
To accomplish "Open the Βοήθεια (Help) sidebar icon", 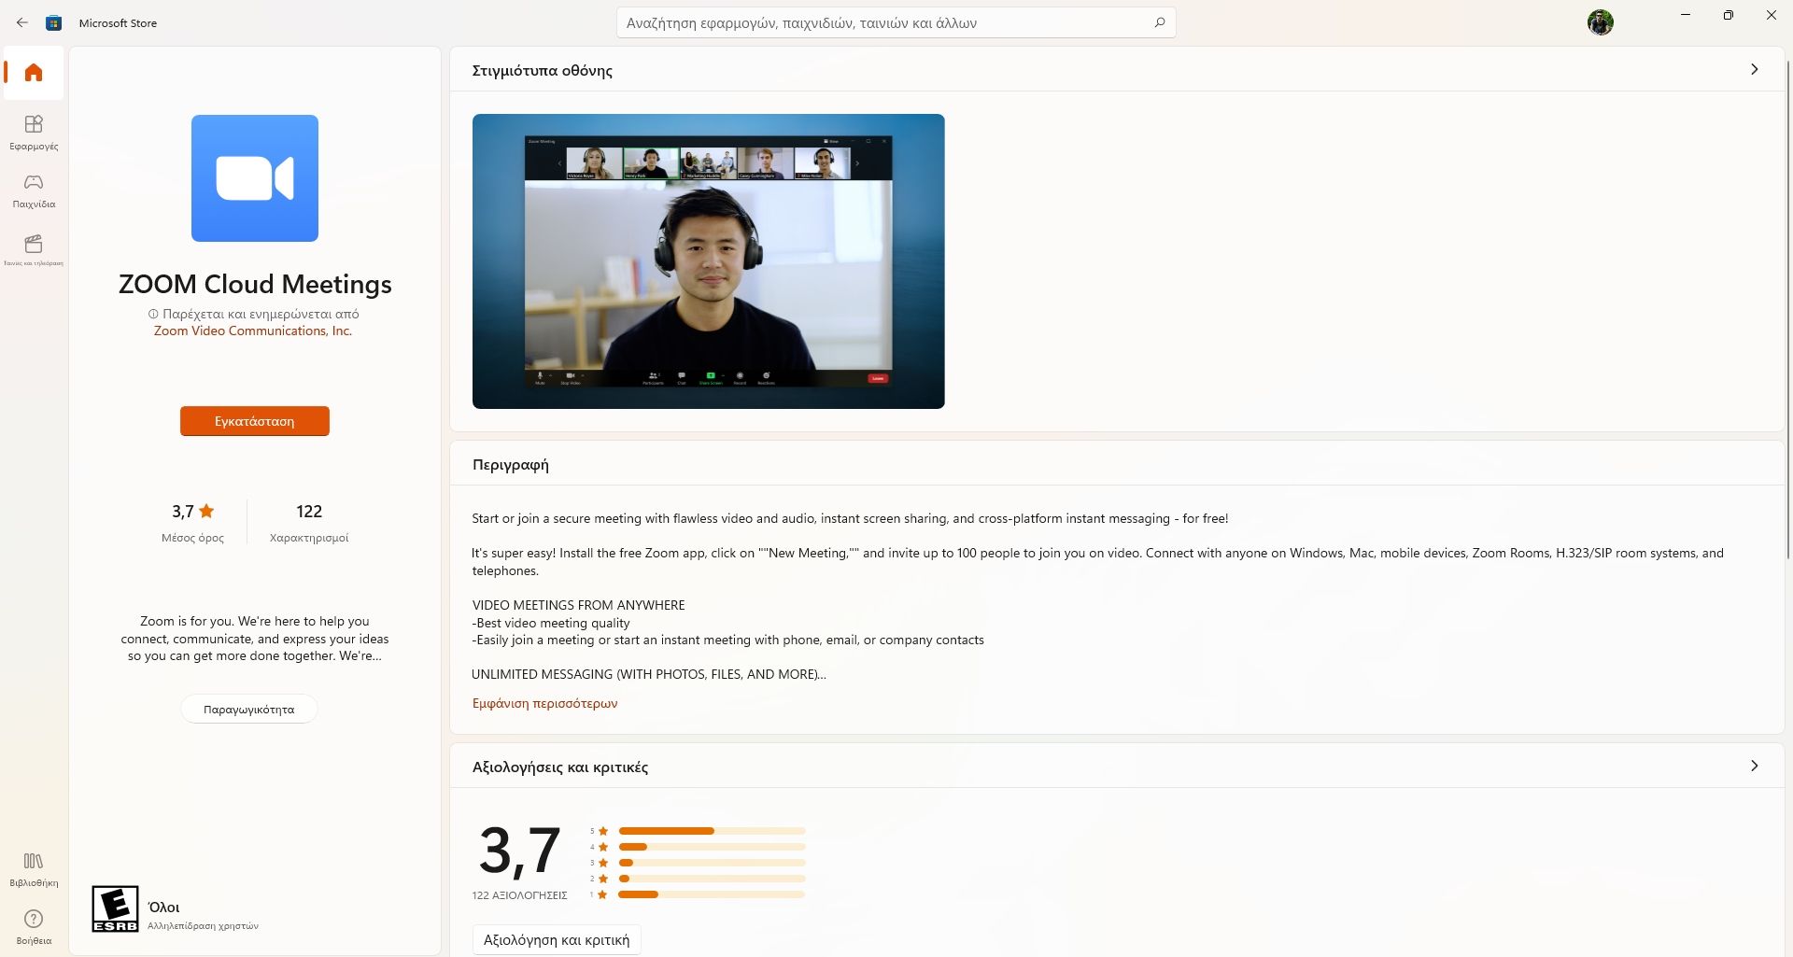I will [33, 924].
